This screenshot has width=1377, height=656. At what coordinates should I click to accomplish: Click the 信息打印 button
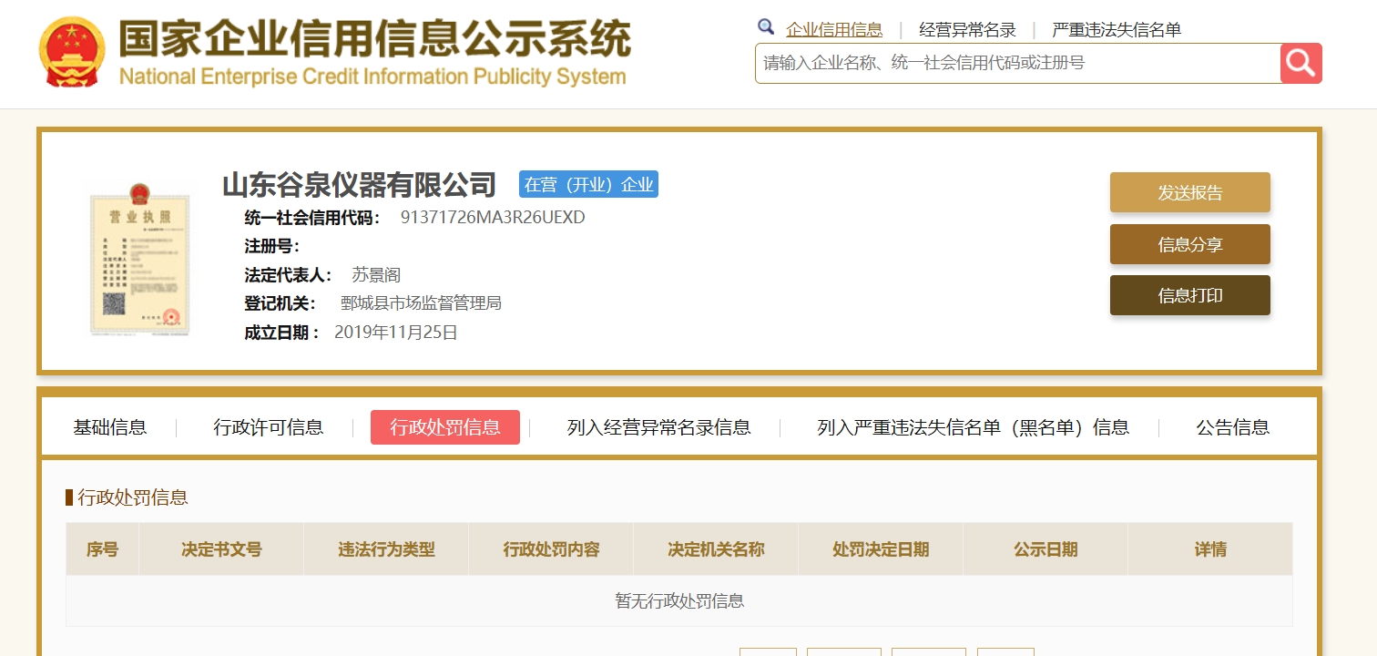pos(1190,295)
